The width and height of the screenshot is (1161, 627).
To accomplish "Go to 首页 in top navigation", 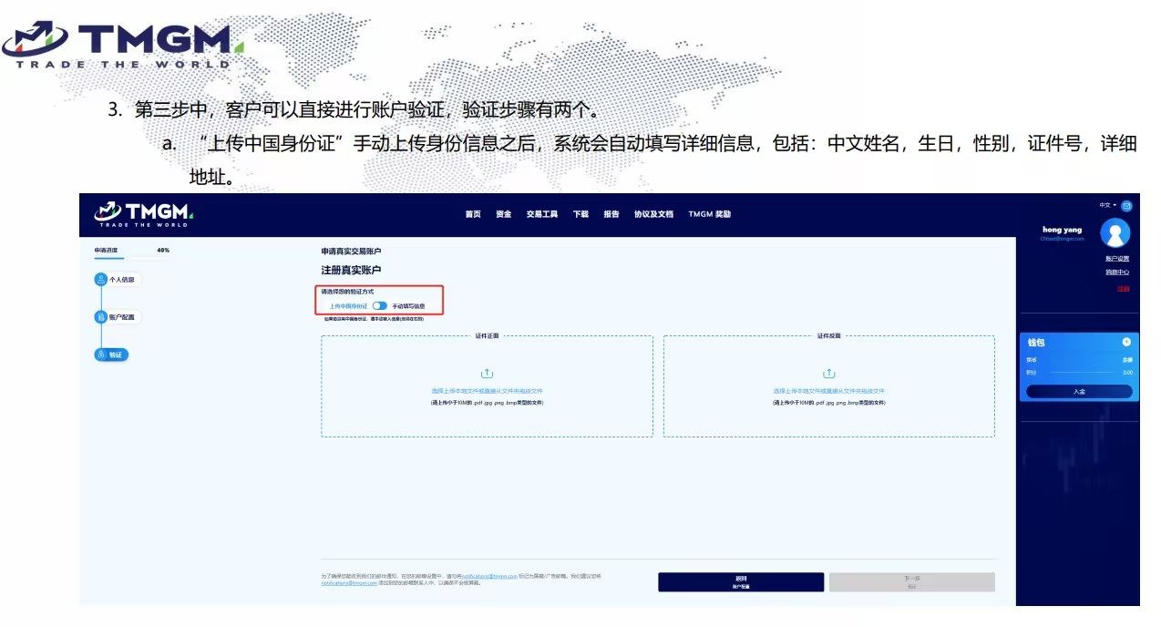I will tap(472, 214).
